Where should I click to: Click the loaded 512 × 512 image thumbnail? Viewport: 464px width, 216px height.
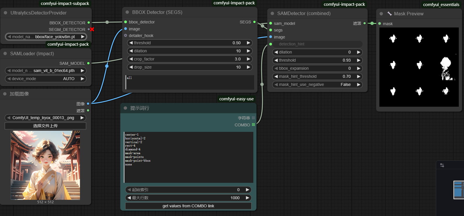tap(46, 165)
